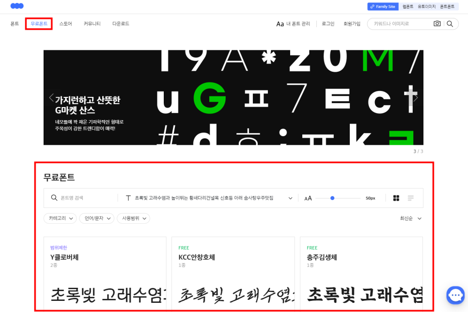Click font name search magnifier icon
Viewport: 468px width, 312px height.
(x=54, y=198)
